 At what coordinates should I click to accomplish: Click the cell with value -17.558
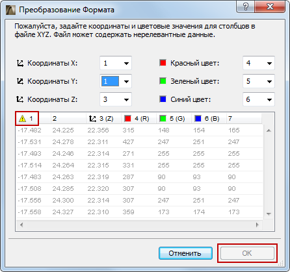tap(29, 212)
